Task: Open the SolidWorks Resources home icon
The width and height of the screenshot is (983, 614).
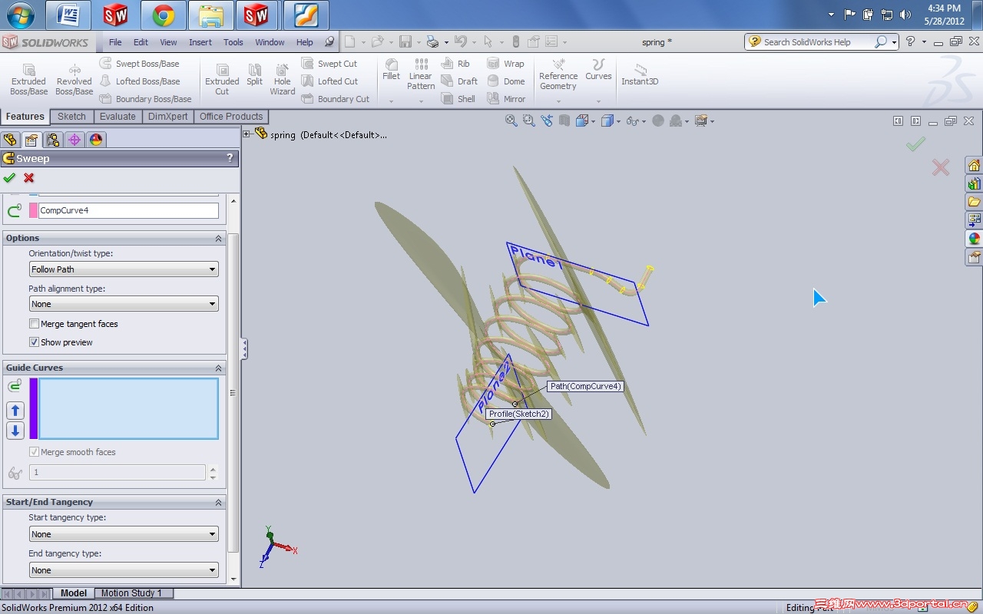Action: (974, 166)
